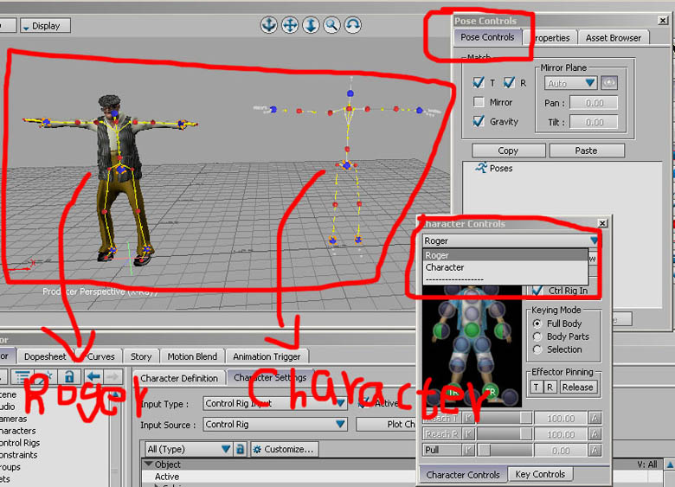Click the navigator lock icon
This screenshot has height=487, width=675.
69,377
